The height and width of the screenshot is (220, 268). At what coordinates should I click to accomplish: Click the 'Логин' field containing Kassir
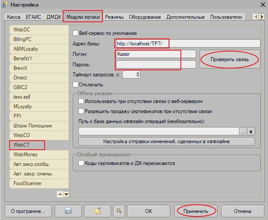pos(156,54)
